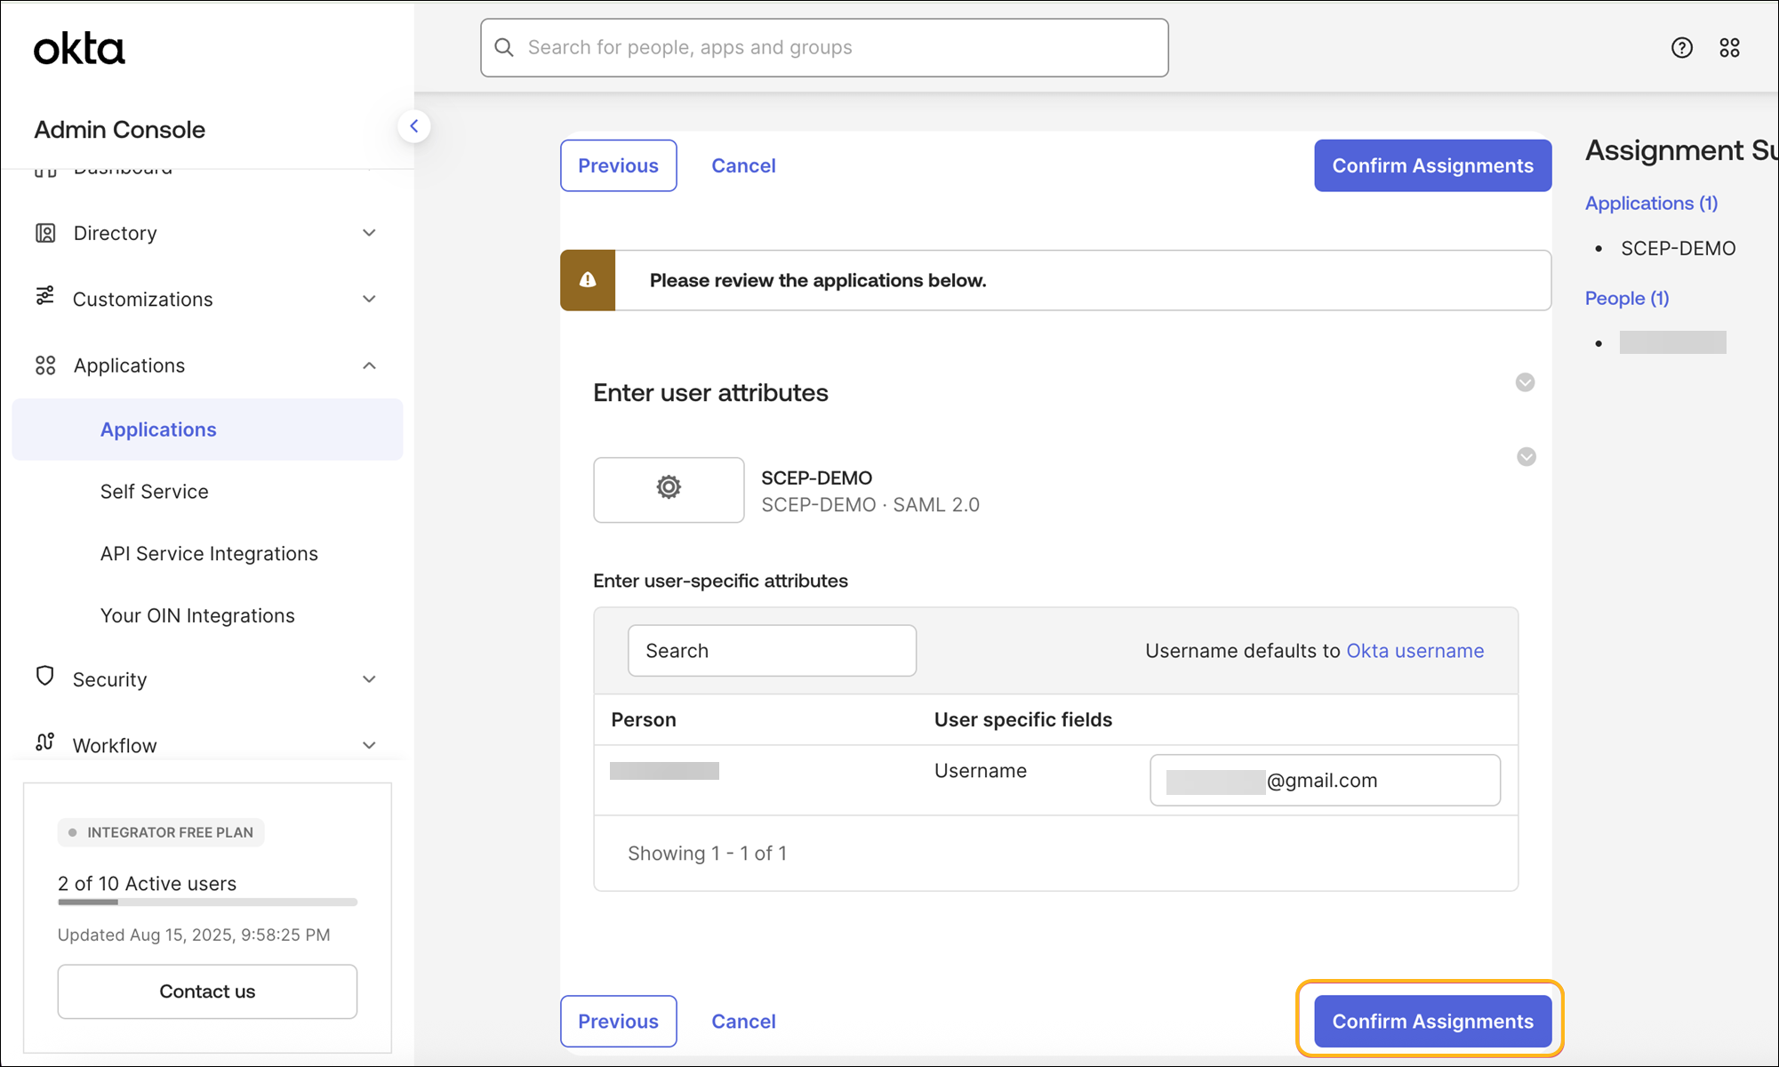The image size is (1779, 1067).
Task: Collapse the sidebar using the arrow button
Action: (414, 126)
